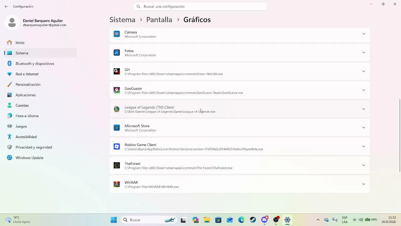Screen dimensions: 401x226
Task: Click the TheForest app icon
Action: pos(117,165)
